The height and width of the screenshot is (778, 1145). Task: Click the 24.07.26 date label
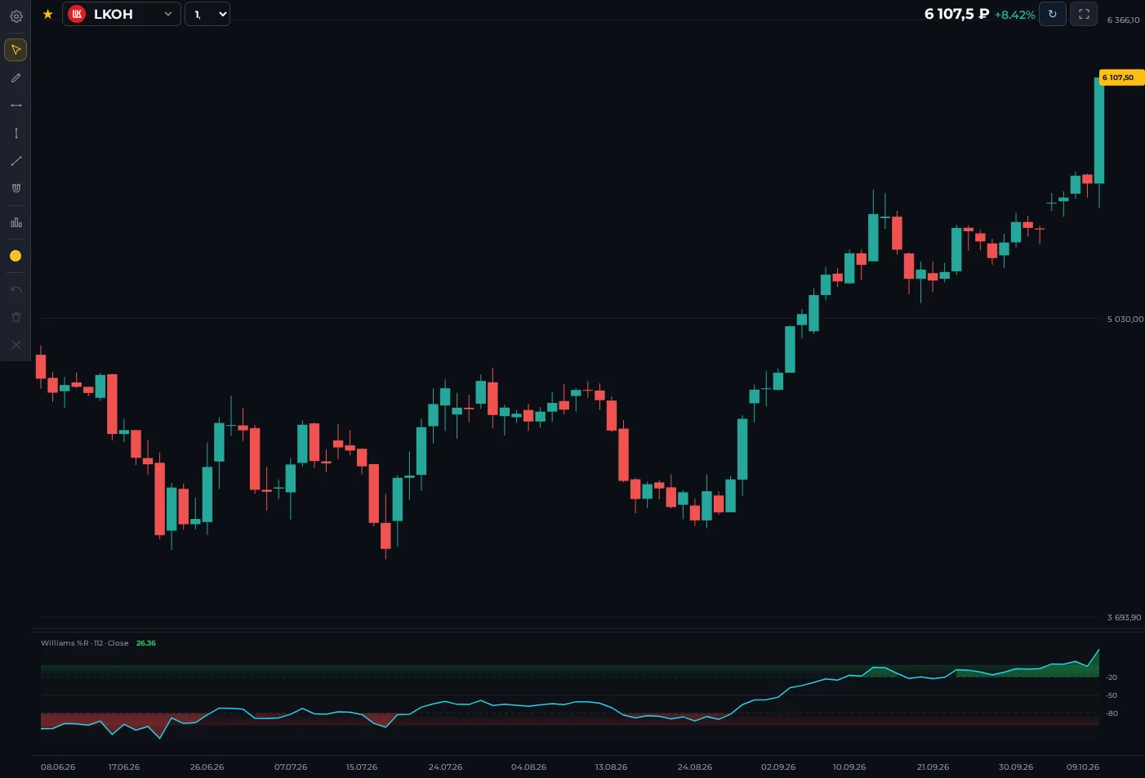point(445,767)
